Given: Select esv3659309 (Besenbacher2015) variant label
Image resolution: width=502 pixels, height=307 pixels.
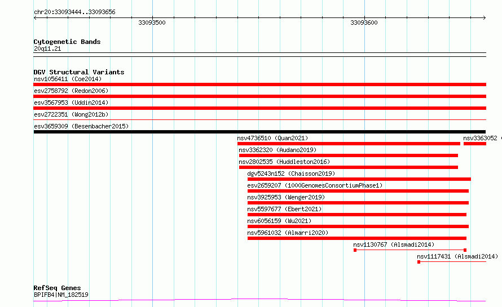Looking at the screenshot, I should click(x=81, y=126).
